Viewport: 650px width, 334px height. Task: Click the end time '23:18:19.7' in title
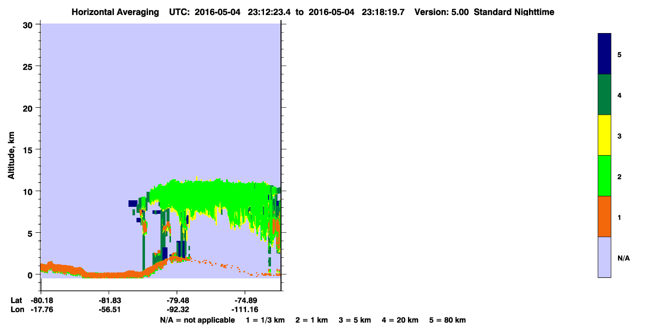point(384,12)
